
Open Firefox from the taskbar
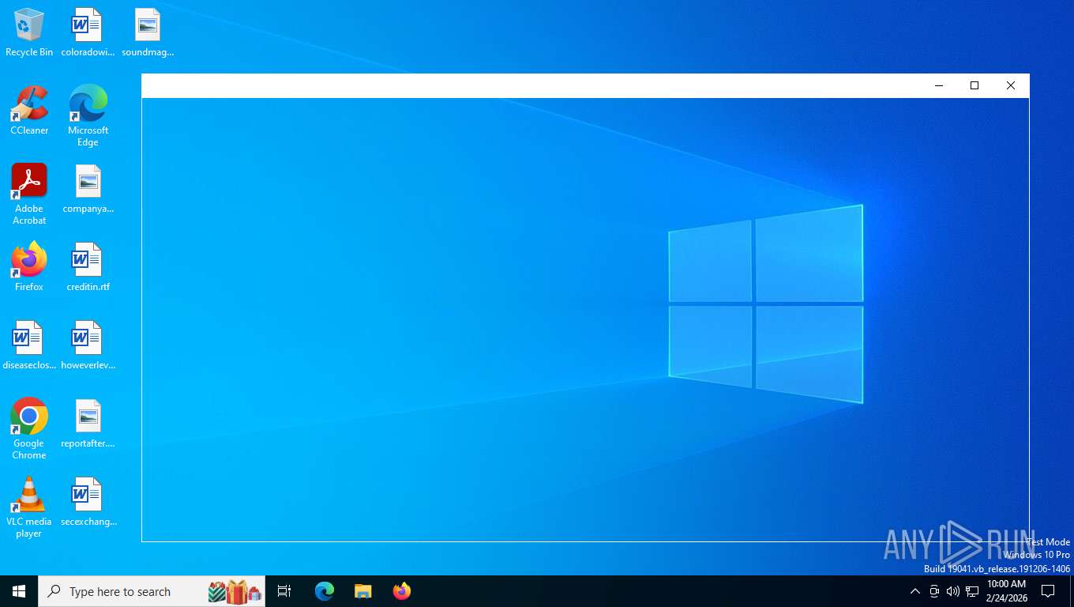[401, 591]
